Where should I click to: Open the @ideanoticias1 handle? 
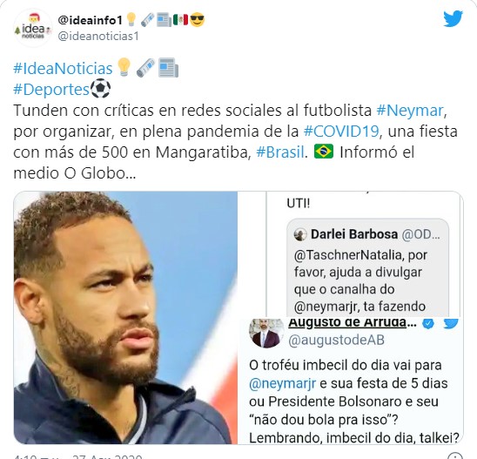point(98,36)
